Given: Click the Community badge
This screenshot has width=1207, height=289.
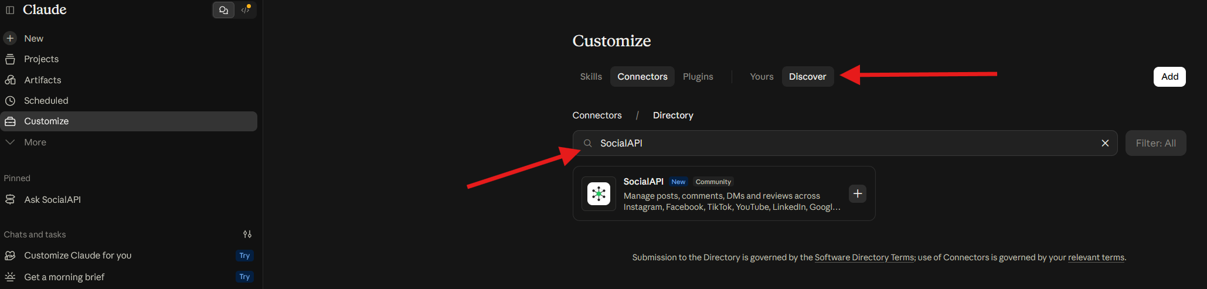Looking at the screenshot, I should [713, 182].
